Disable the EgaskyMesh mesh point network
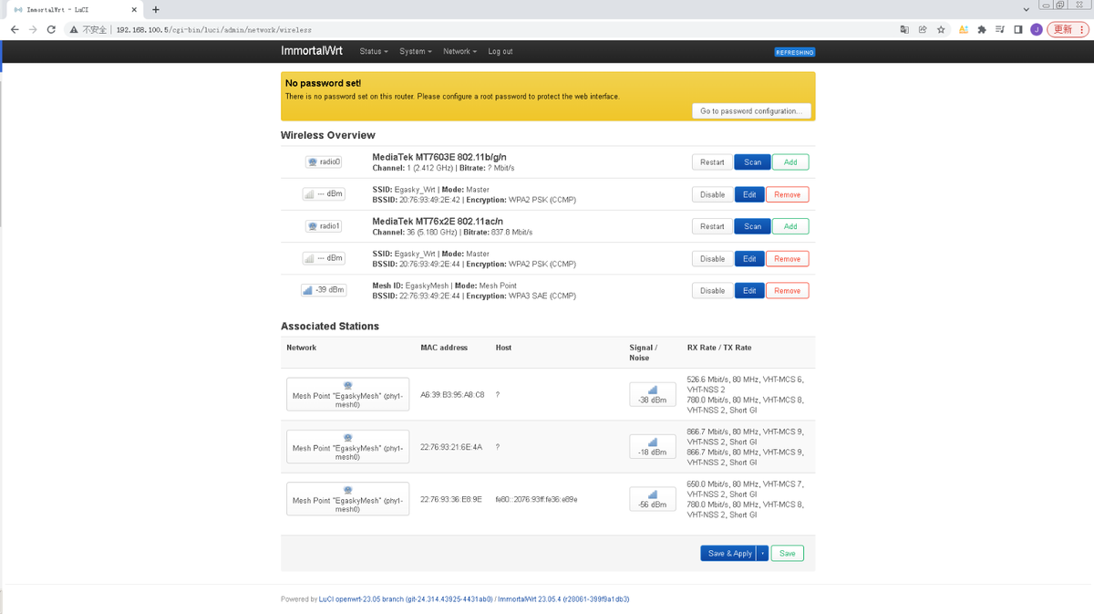The height and width of the screenshot is (614, 1094). 712,290
